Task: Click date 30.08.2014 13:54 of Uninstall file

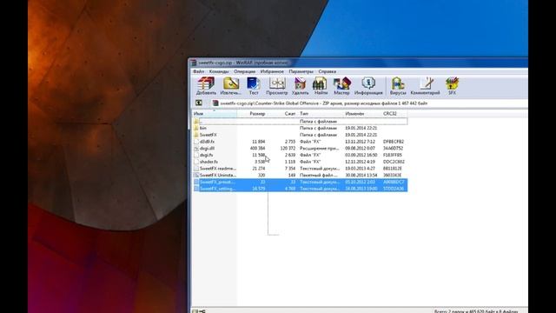Action: pos(361,175)
